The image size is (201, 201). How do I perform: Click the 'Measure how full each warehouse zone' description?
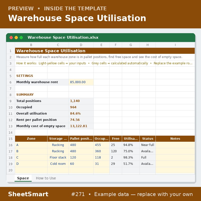99,57
